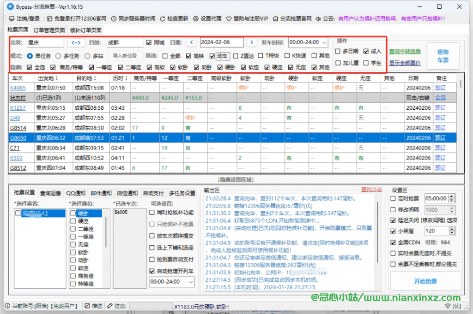The width and height of the screenshot is (473, 314).
Task: Switch to the 订单管理页面 tab
Action: pos(49,30)
